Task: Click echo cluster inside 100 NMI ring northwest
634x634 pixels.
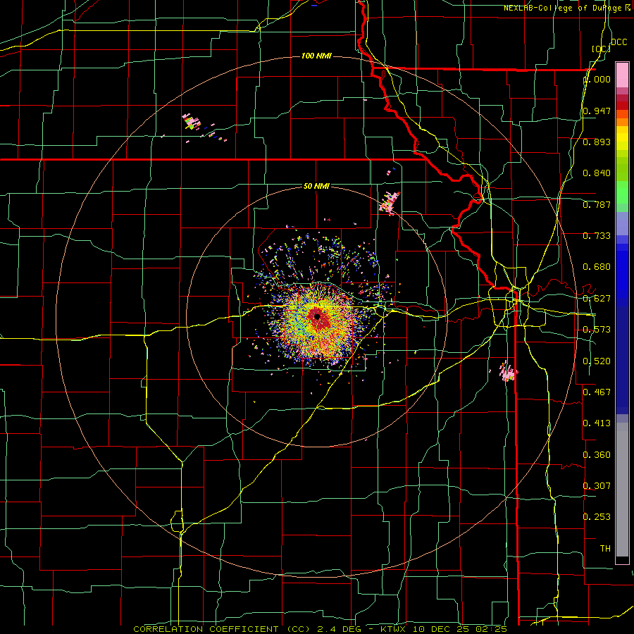Action: tap(191, 122)
